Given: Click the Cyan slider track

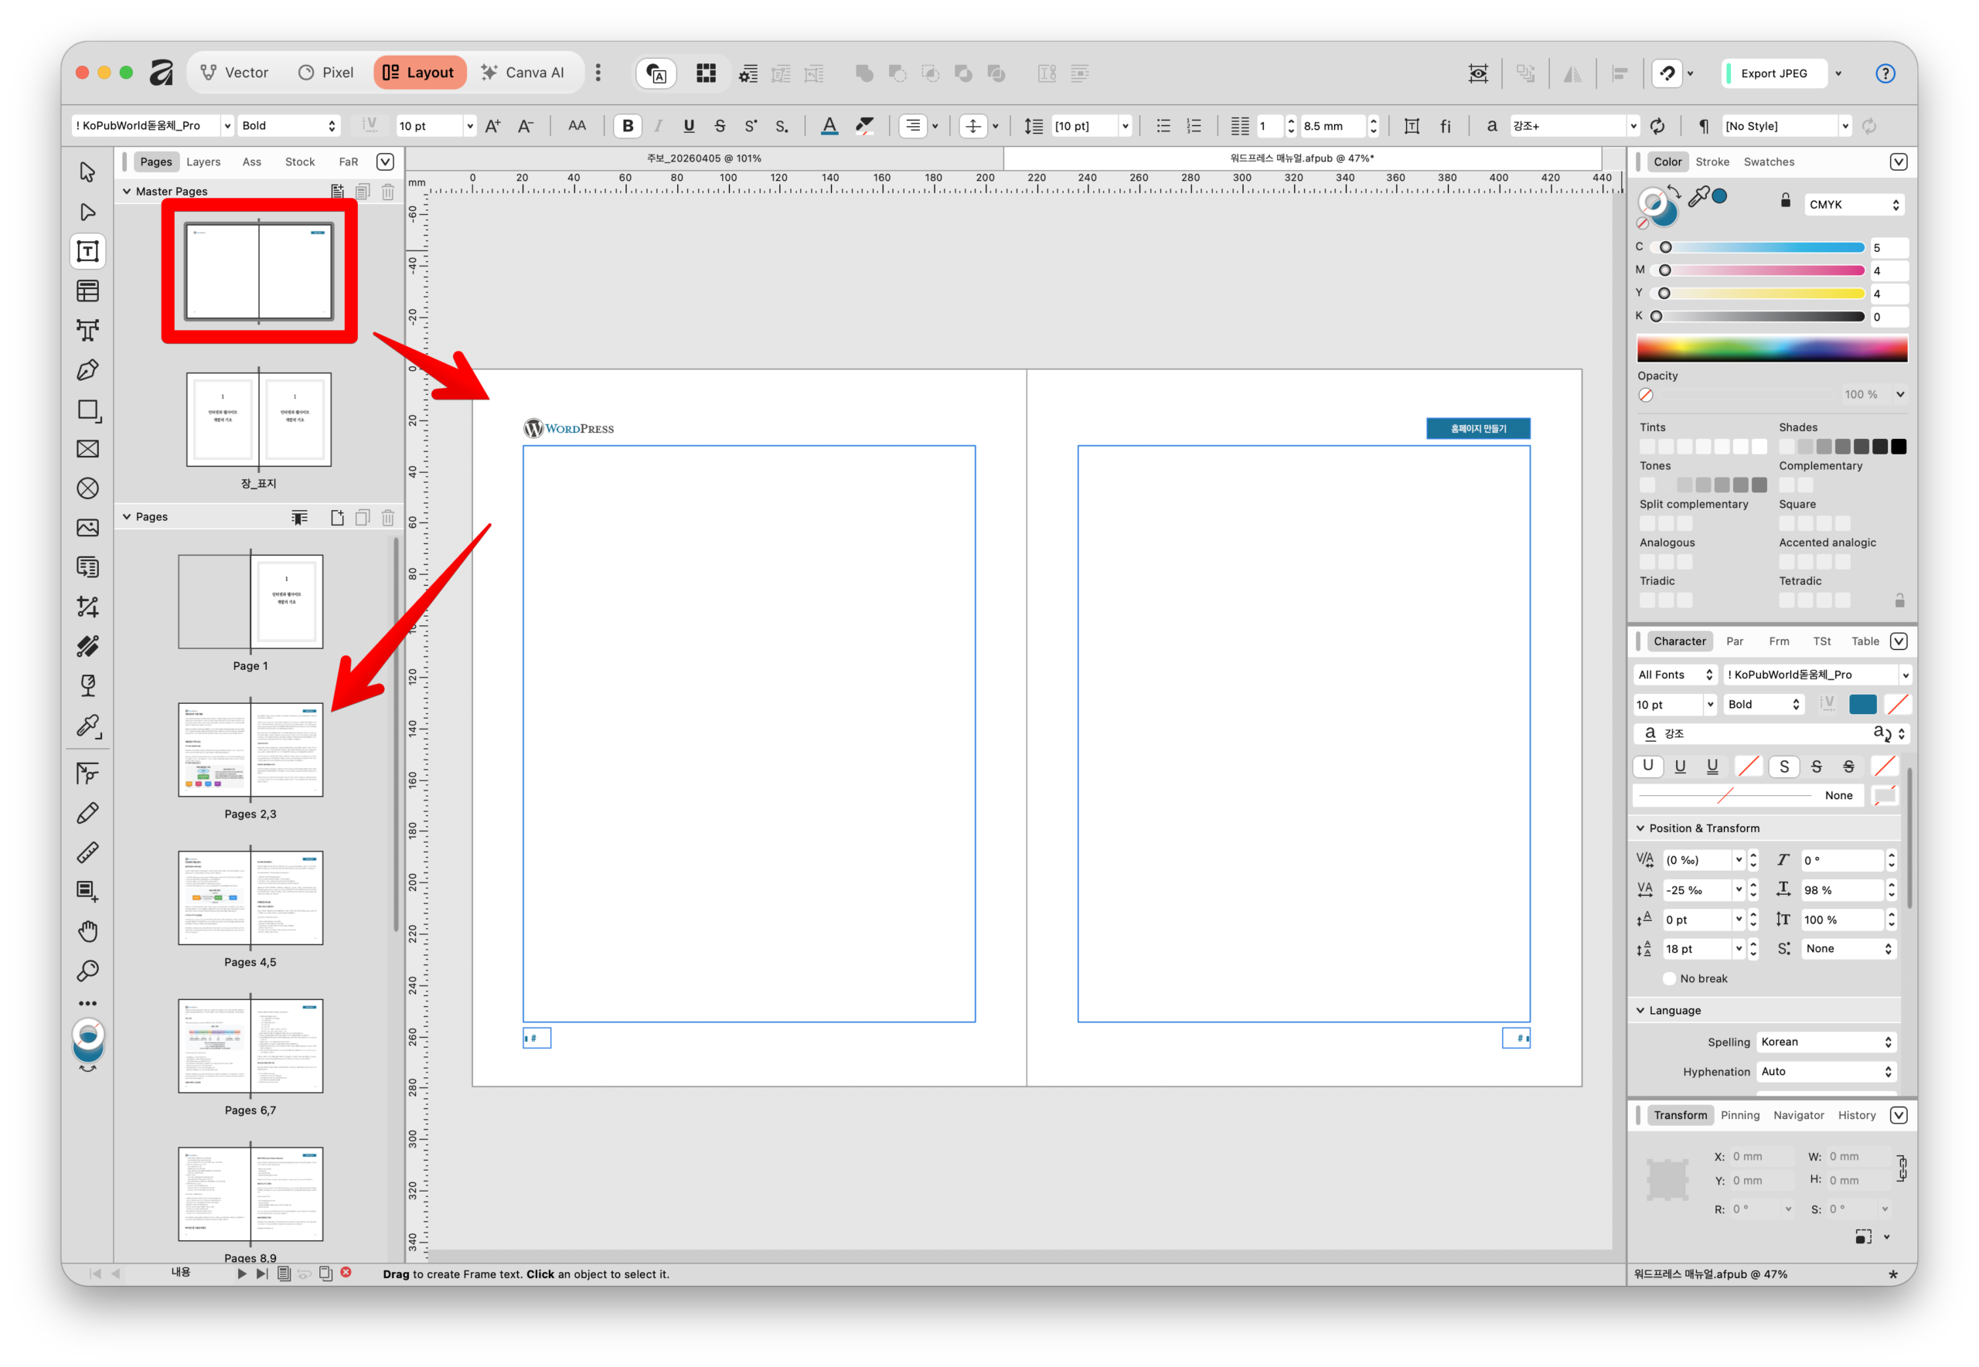Looking at the screenshot, I should (1765, 247).
